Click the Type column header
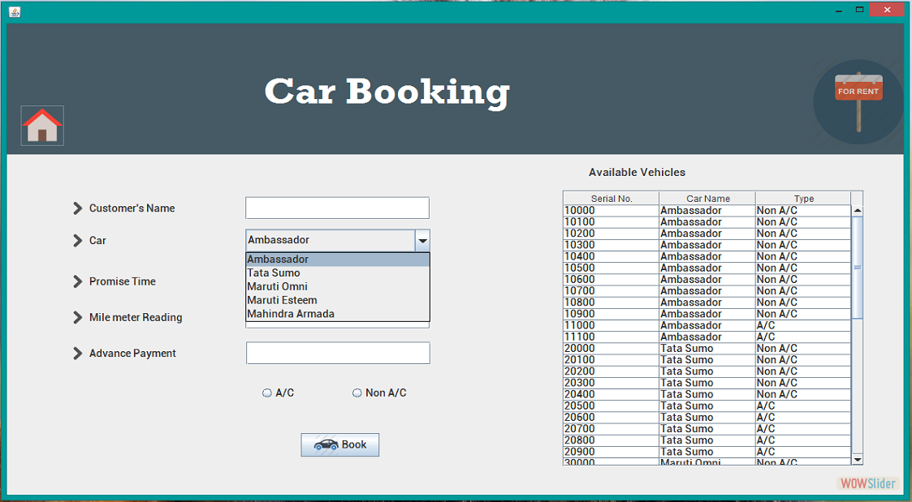Viewport: 912px width, 502px height. (803, 198)
